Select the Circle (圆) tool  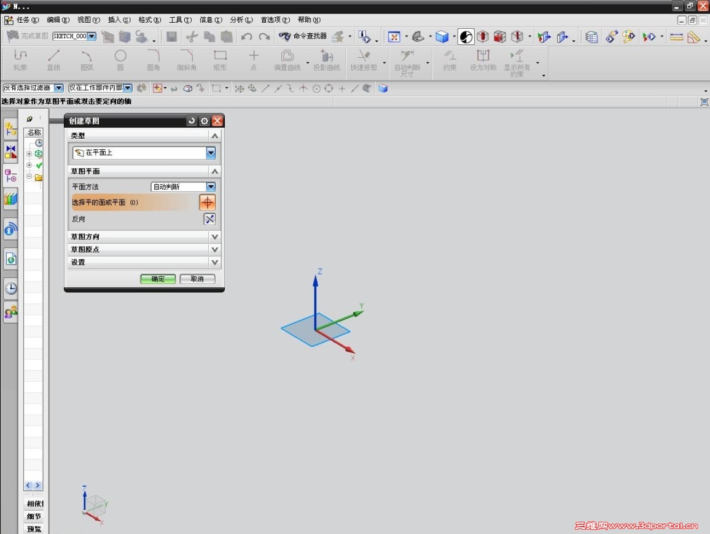click(x=120, y=60)
